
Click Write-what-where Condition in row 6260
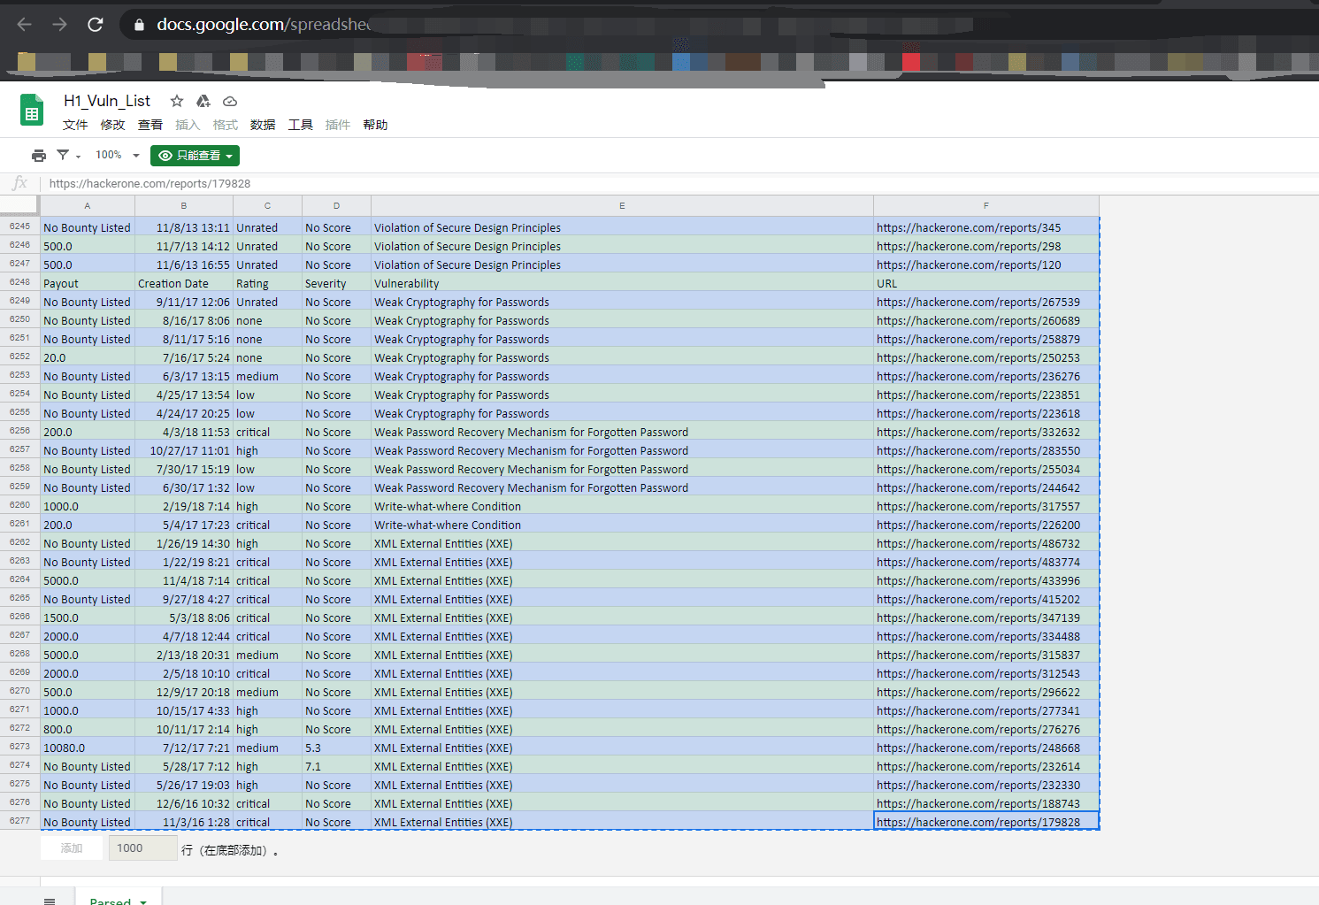622,507
